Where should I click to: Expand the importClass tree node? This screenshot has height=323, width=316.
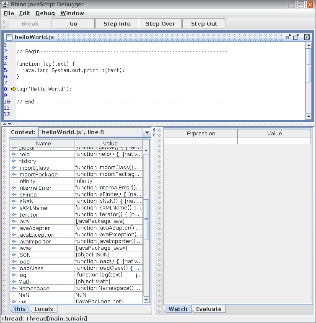[14, 168]
